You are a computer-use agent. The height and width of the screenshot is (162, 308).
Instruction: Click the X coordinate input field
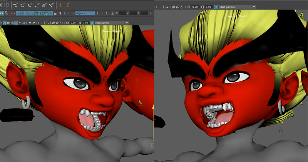pyautogui.click(x=122, y=13)
